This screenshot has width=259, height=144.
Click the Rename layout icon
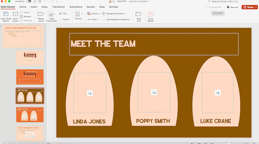click(x=21, y=16)
